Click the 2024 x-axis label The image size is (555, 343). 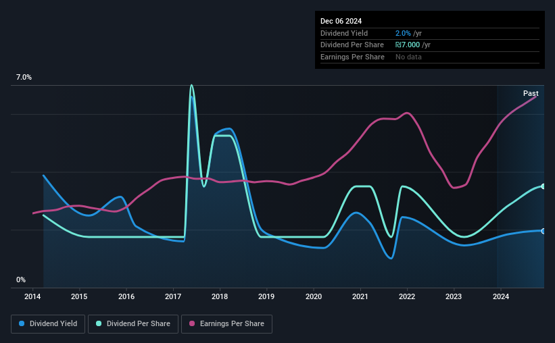coord(501,296)
